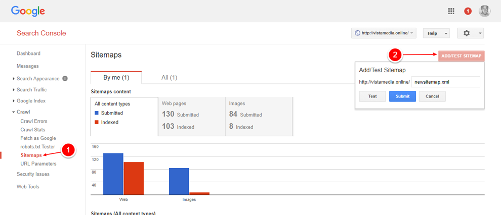The height and width of the screenshot is (215, 501).
Task: Expand the Search Traffic section
Action: pos(31,90)
